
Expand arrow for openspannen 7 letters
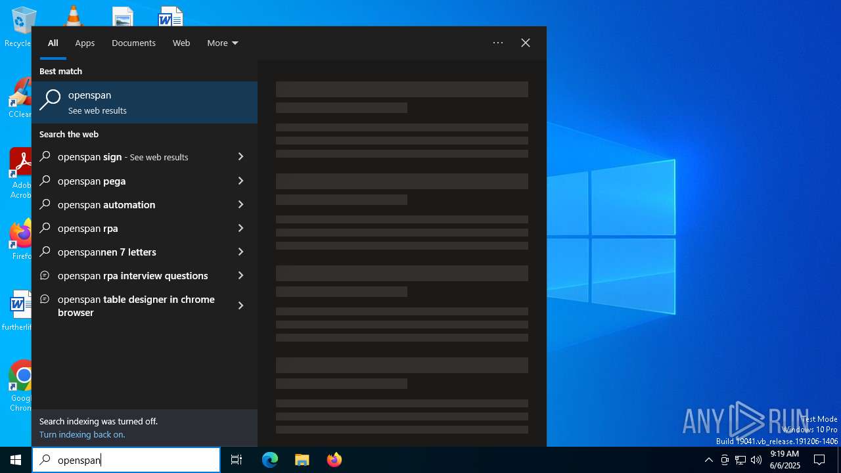tap(240, 252)
